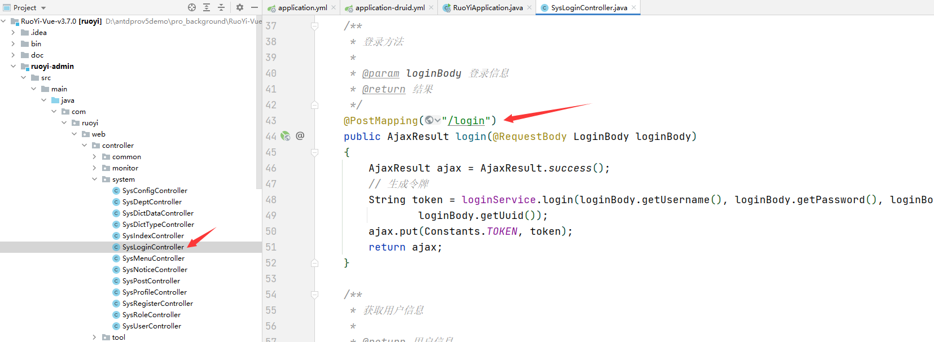The height and width of the screenshot is (342, 934).
Task: Collapse the controller package
Action: click(x=84, y=145)
